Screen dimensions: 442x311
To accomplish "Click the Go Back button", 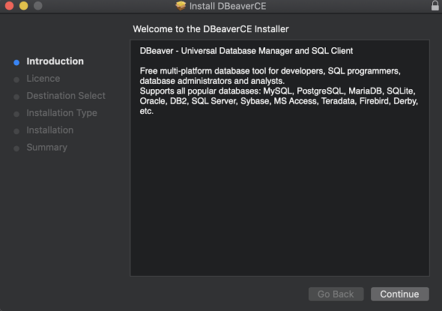I will (336, 294).
